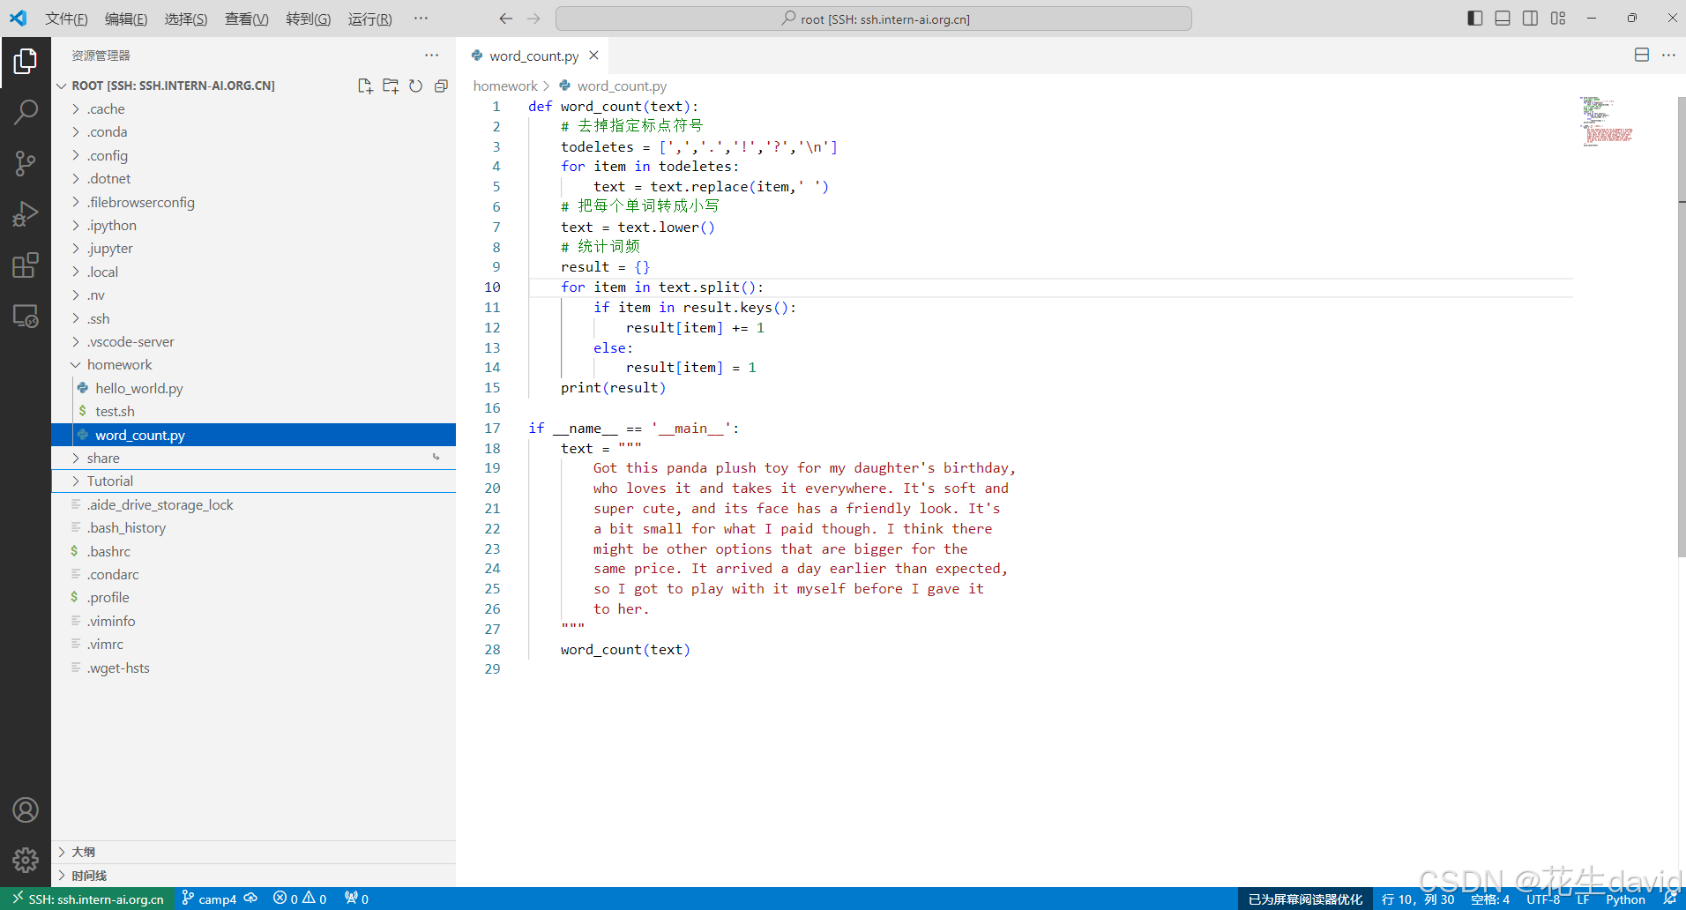
Task: Expand the Tutorial folder
Action: (253, 481)
